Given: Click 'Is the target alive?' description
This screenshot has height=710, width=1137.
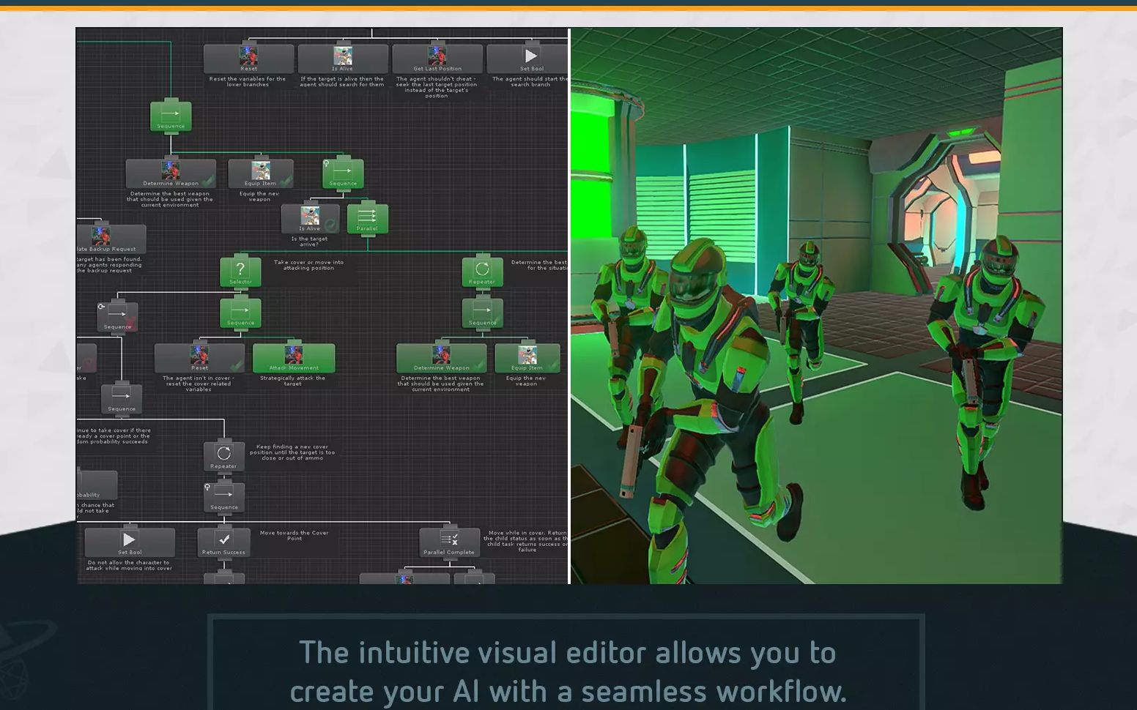Looking at the screenshot, I should pyautogui.click(x=309, y=242).
